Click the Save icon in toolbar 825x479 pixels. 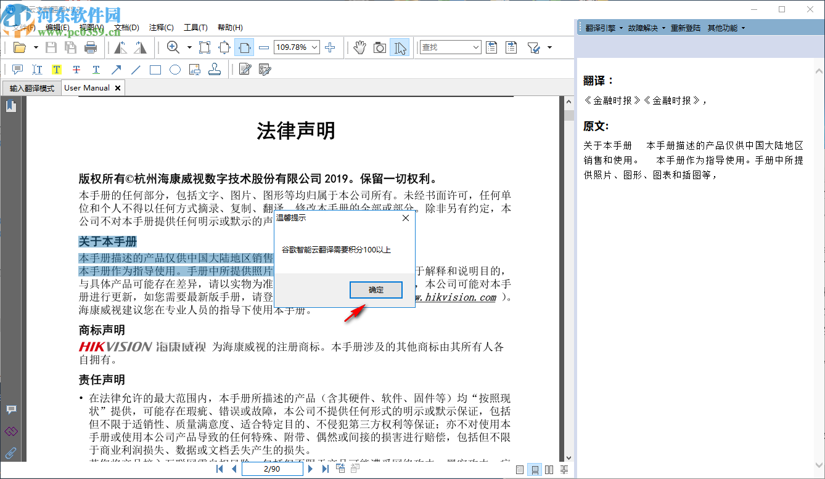click(x=52, y=47)
